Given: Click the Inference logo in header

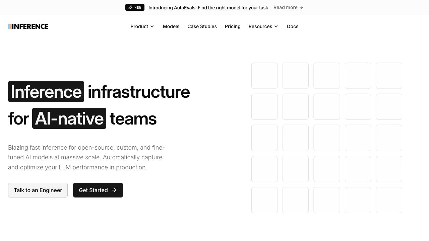Looking at the screenshot, I should pyautogui.click(x=28, y=26).
